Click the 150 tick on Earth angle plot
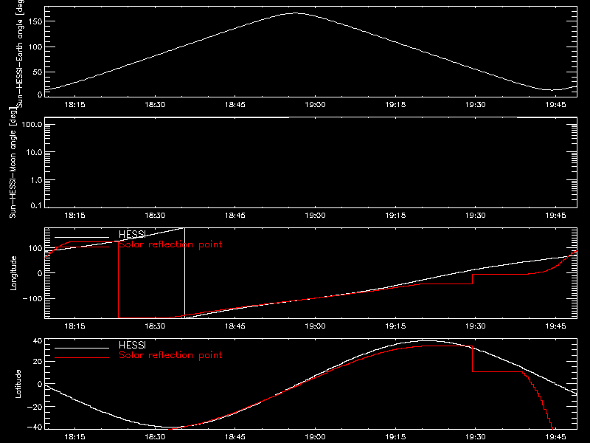The image size is (590, 443). coord(35,21)
